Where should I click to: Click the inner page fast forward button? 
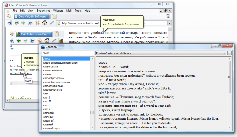33,40
